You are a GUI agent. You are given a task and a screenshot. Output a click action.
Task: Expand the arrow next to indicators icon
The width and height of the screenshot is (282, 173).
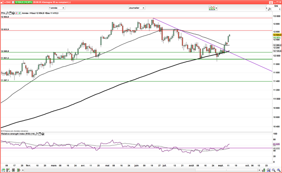[216, 8]
